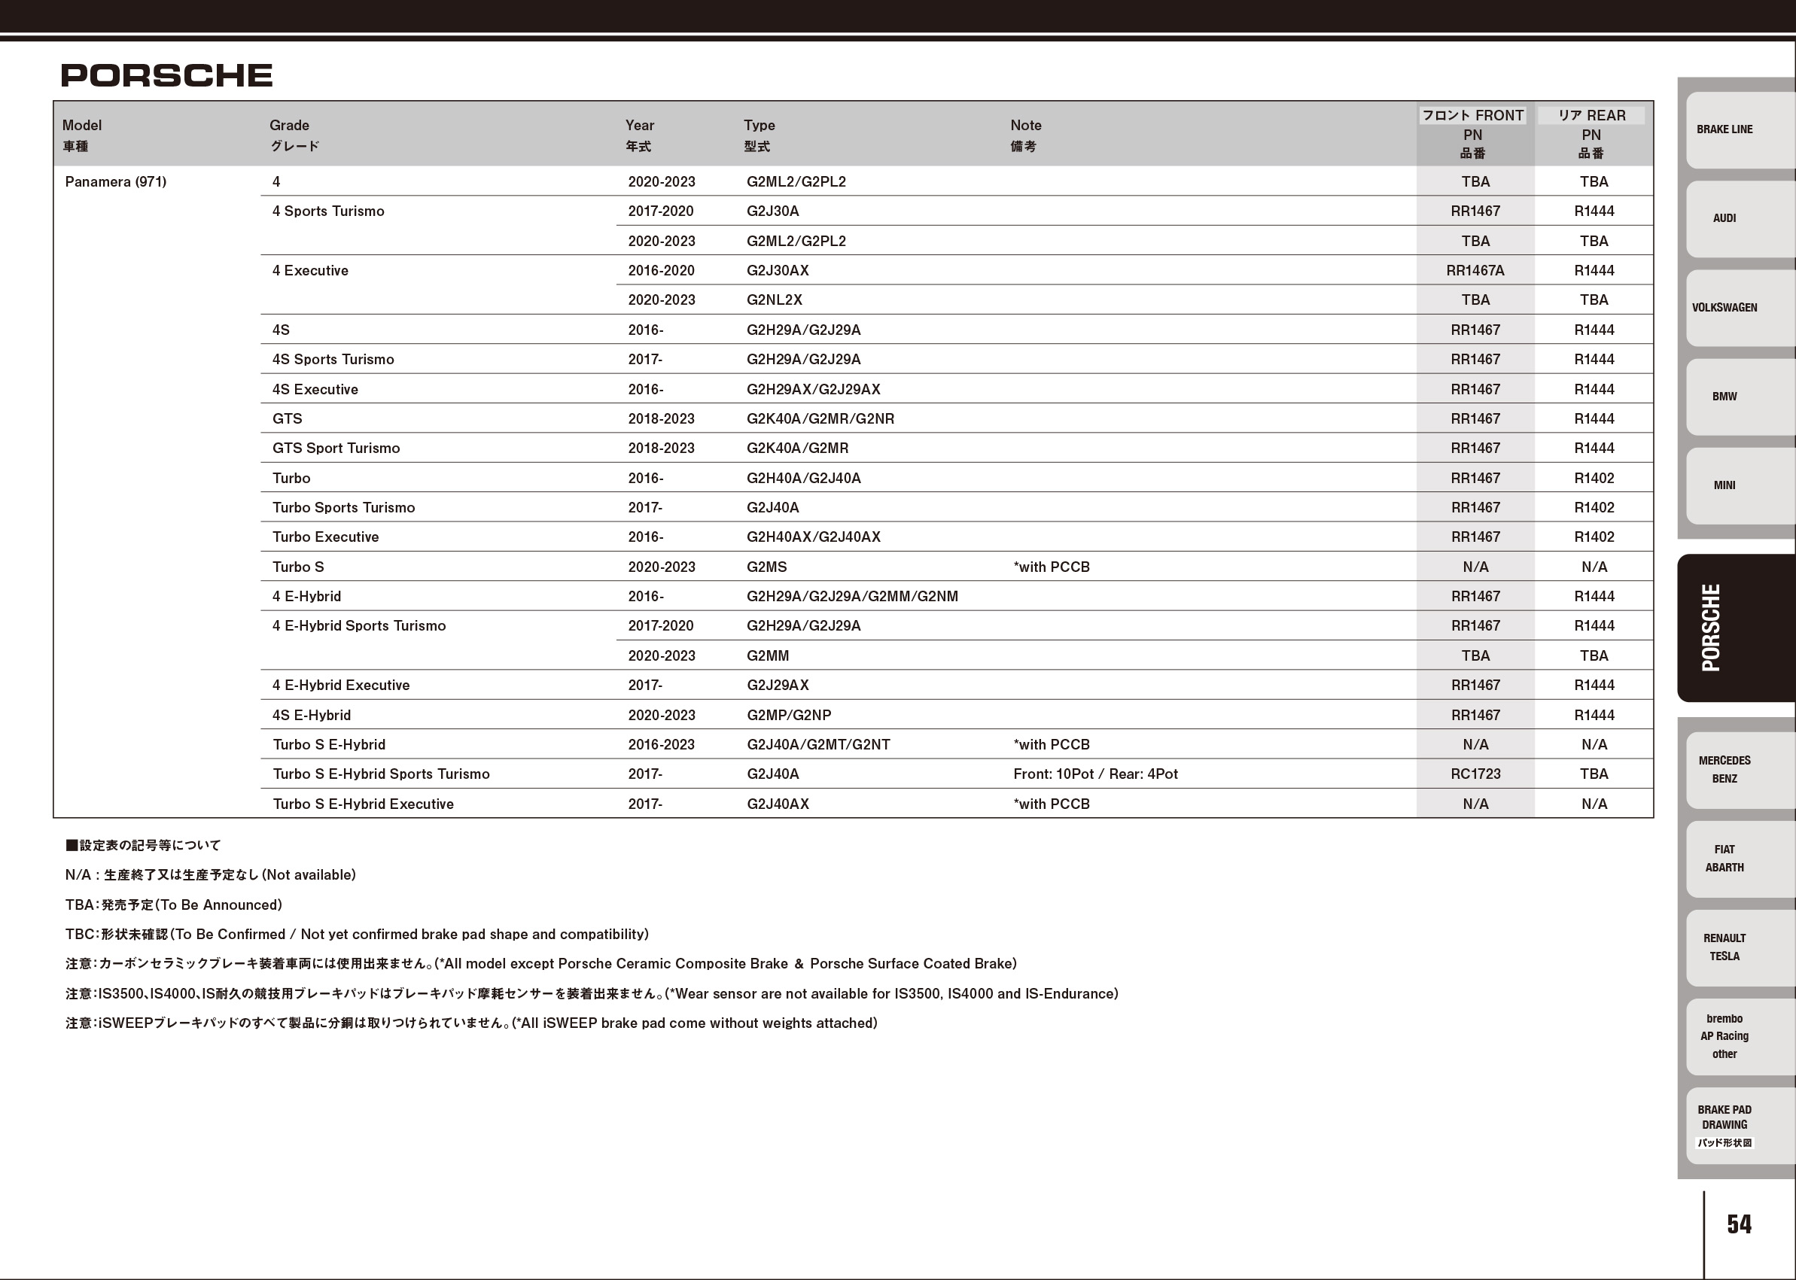Open the BRAKE LINE side tab
Viewport: 1796px width, 1280px height.
(x=1740, y=130)
